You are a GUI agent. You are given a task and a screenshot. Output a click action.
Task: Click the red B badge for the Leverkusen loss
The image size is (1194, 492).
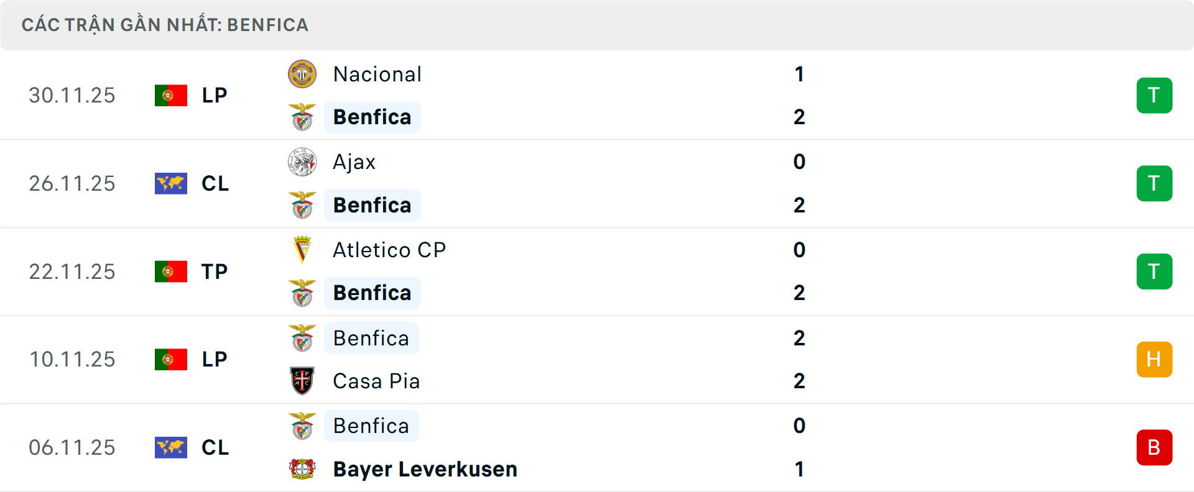(1154, 447)
